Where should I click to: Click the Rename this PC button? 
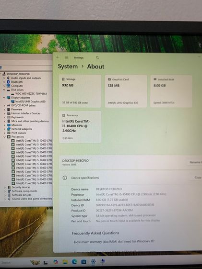point(195,162)
